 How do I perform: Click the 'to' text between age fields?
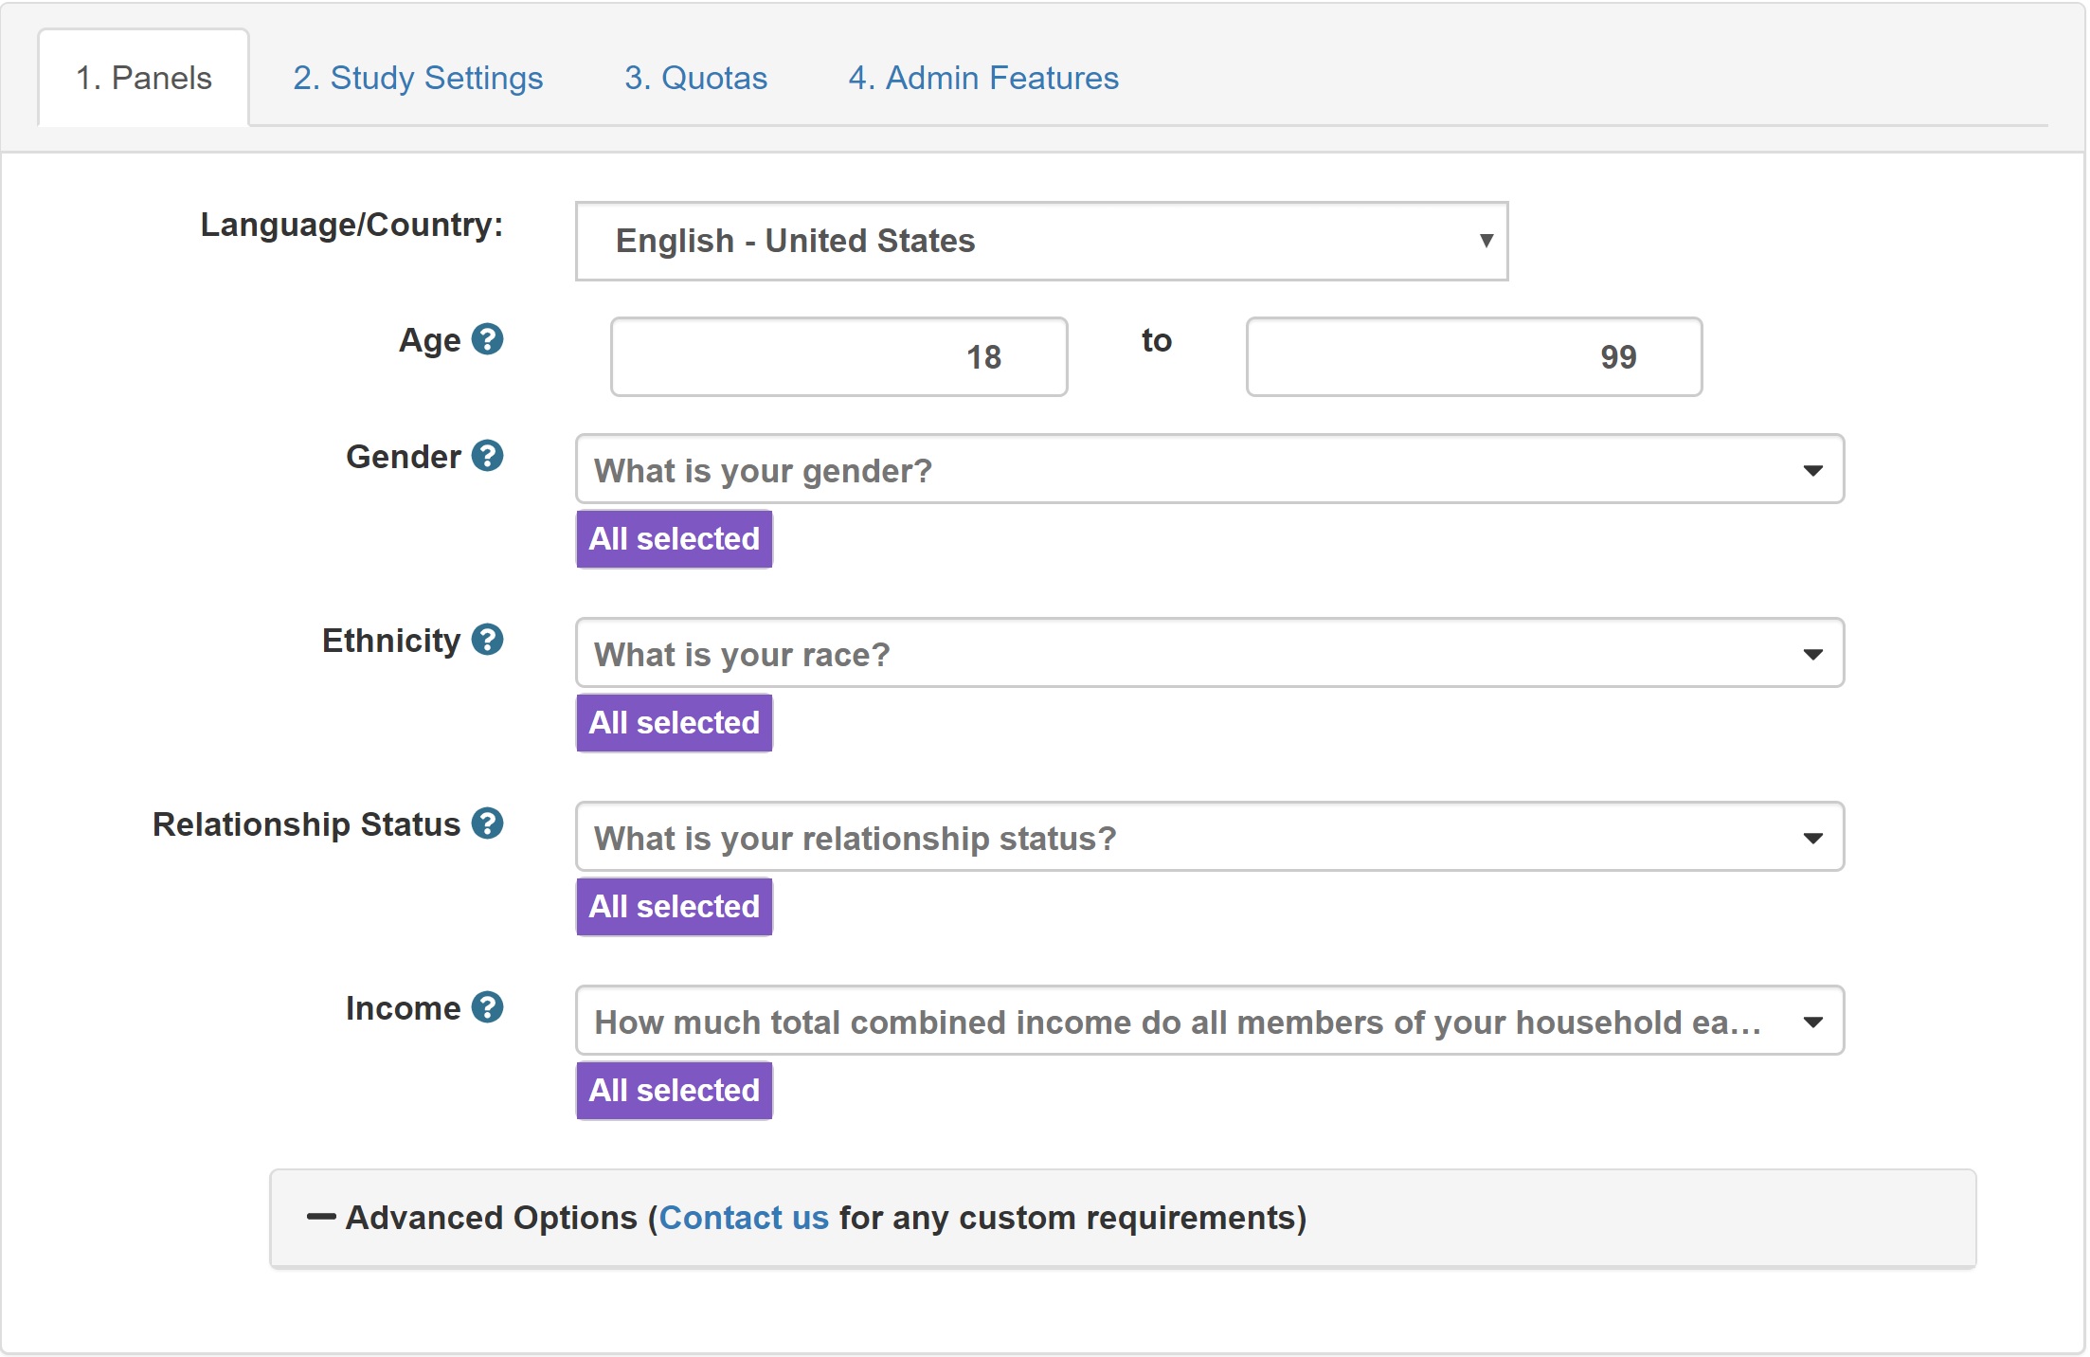[x=1157, y=340]
